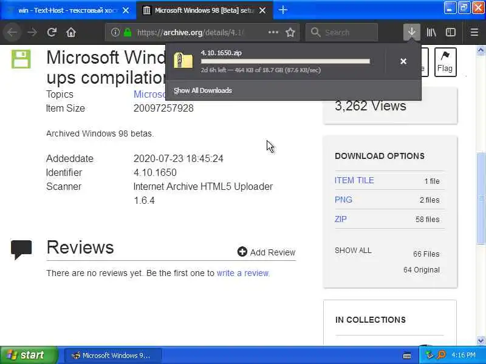Open the Firefox hamburger menu
This screenshot has width=486, height=364.
[x=474, y=32]
